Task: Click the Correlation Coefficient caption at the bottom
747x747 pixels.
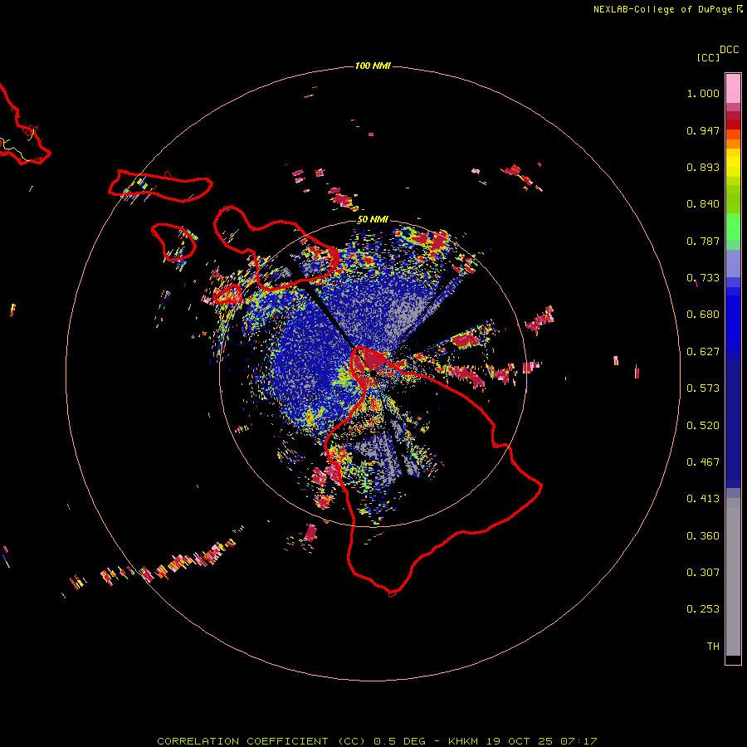Action: [x=377, y=741]
